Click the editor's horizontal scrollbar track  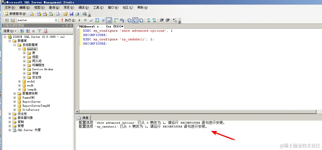(x=197, y=112)
